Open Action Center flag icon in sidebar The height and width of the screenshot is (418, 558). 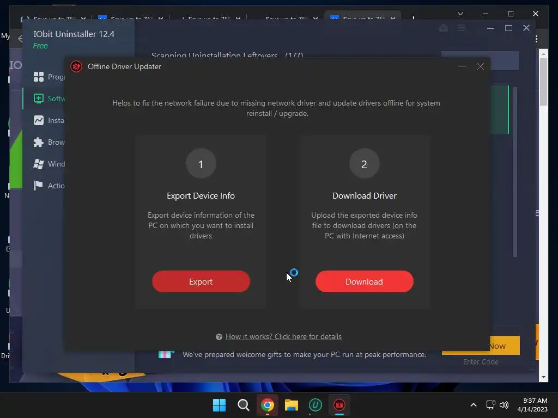pyautogui.click(x=39, y=186)
